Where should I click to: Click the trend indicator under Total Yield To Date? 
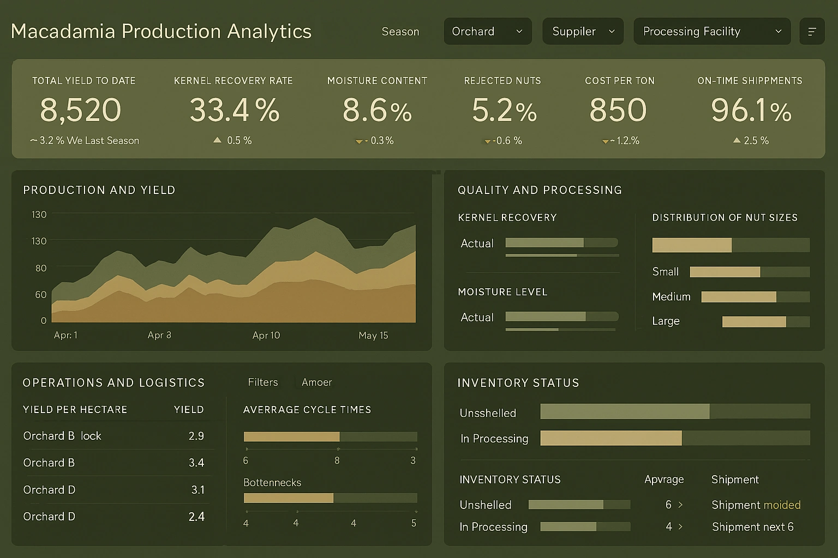click(34, 140)
